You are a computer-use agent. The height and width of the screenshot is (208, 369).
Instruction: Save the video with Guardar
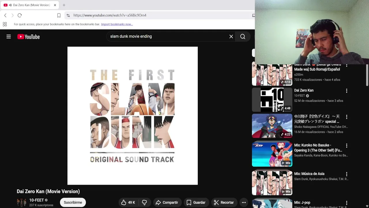pos(196,203)
